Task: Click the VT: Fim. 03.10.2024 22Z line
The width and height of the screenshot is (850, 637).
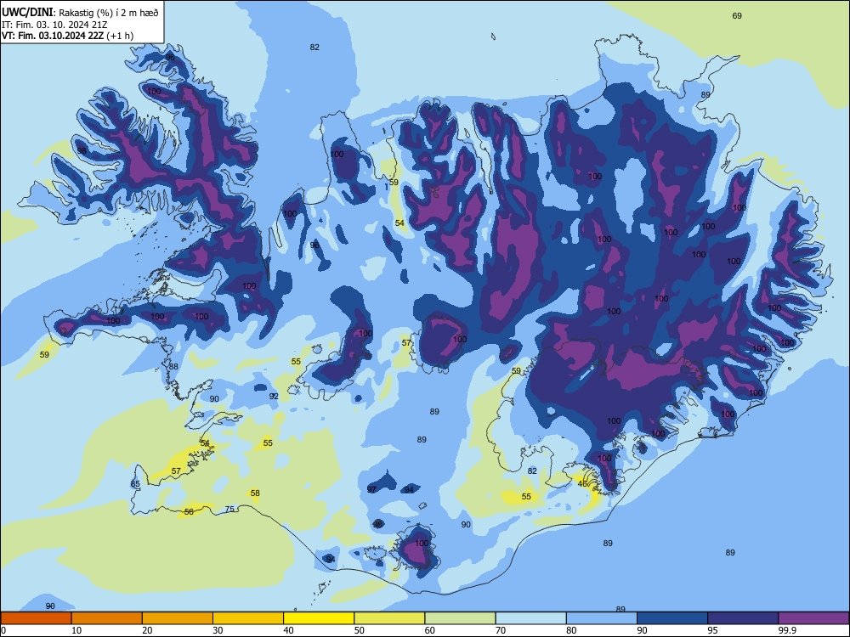Action: 67,36
